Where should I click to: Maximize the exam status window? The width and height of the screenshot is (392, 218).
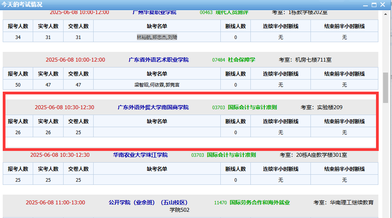pos(374,5)
